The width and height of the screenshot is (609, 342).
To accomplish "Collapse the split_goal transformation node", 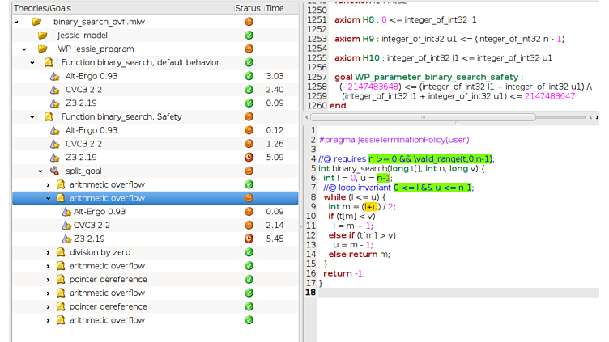I will point(40,171).
